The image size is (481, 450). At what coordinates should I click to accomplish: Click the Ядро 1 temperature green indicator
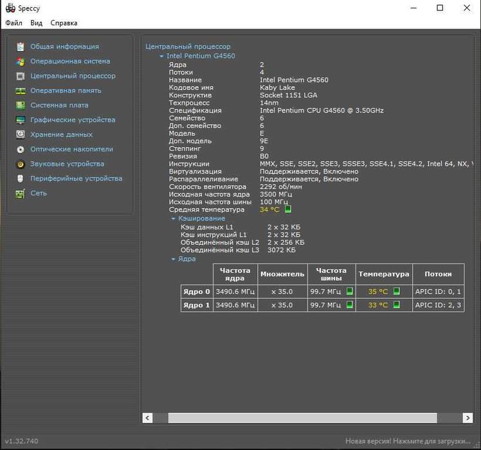click(x=396, y=305)
